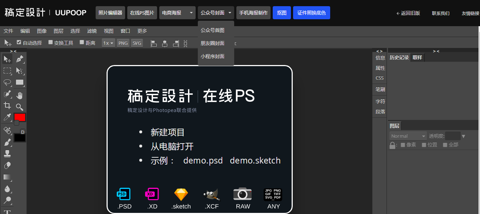Image resolution: width=480 pixels, height=214 pixels.
Task: Select the Gradient tool
Action: (x=7, y=177)
